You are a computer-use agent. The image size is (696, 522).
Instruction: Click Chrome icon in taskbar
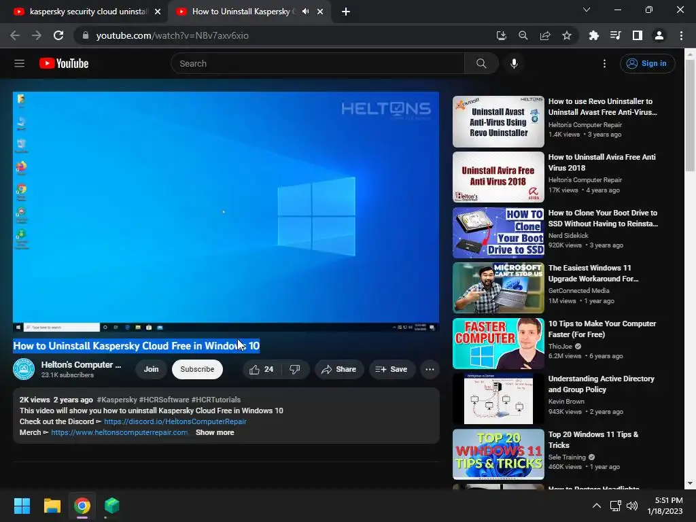pos(82,506)
